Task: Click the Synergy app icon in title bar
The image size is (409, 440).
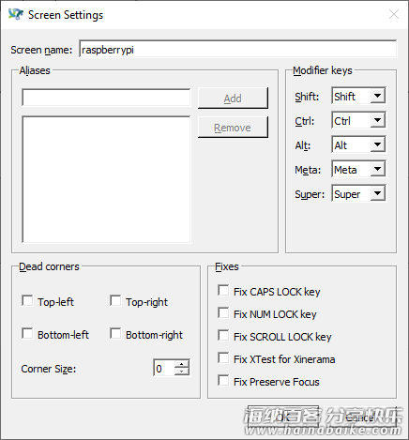Action: tap(15, 14)
